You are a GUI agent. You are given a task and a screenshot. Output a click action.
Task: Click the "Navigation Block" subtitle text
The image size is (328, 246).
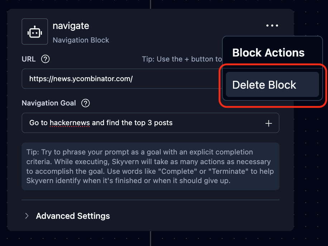81,40
